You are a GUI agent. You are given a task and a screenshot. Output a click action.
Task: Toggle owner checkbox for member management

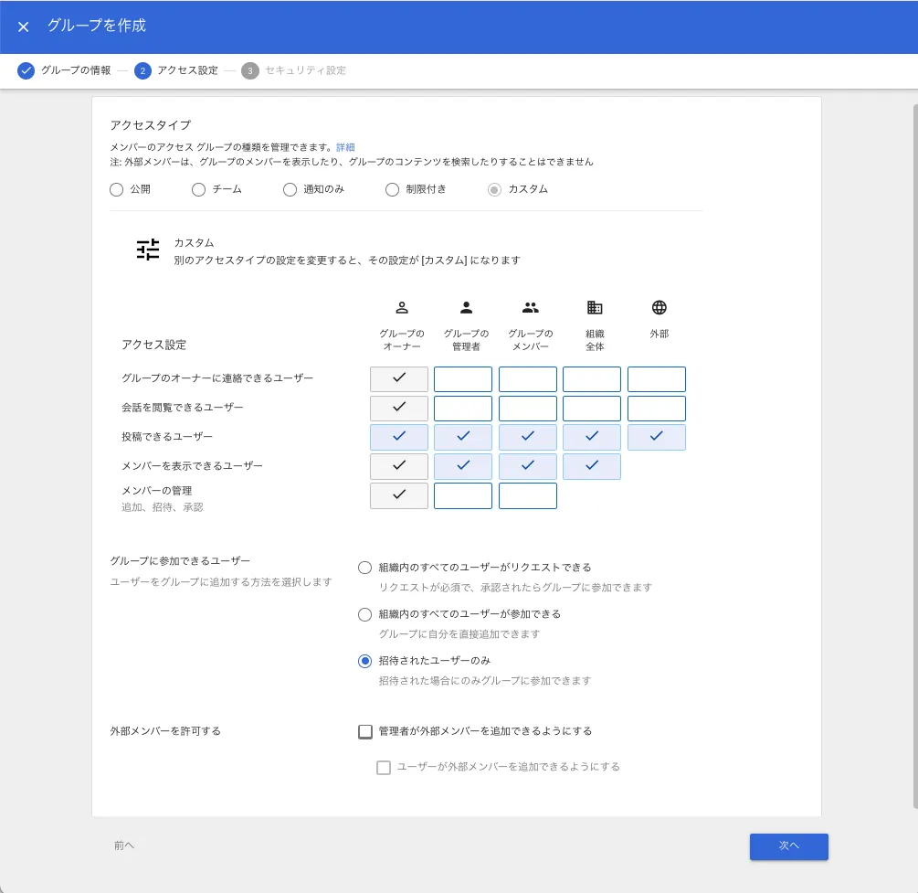point(398,496)
